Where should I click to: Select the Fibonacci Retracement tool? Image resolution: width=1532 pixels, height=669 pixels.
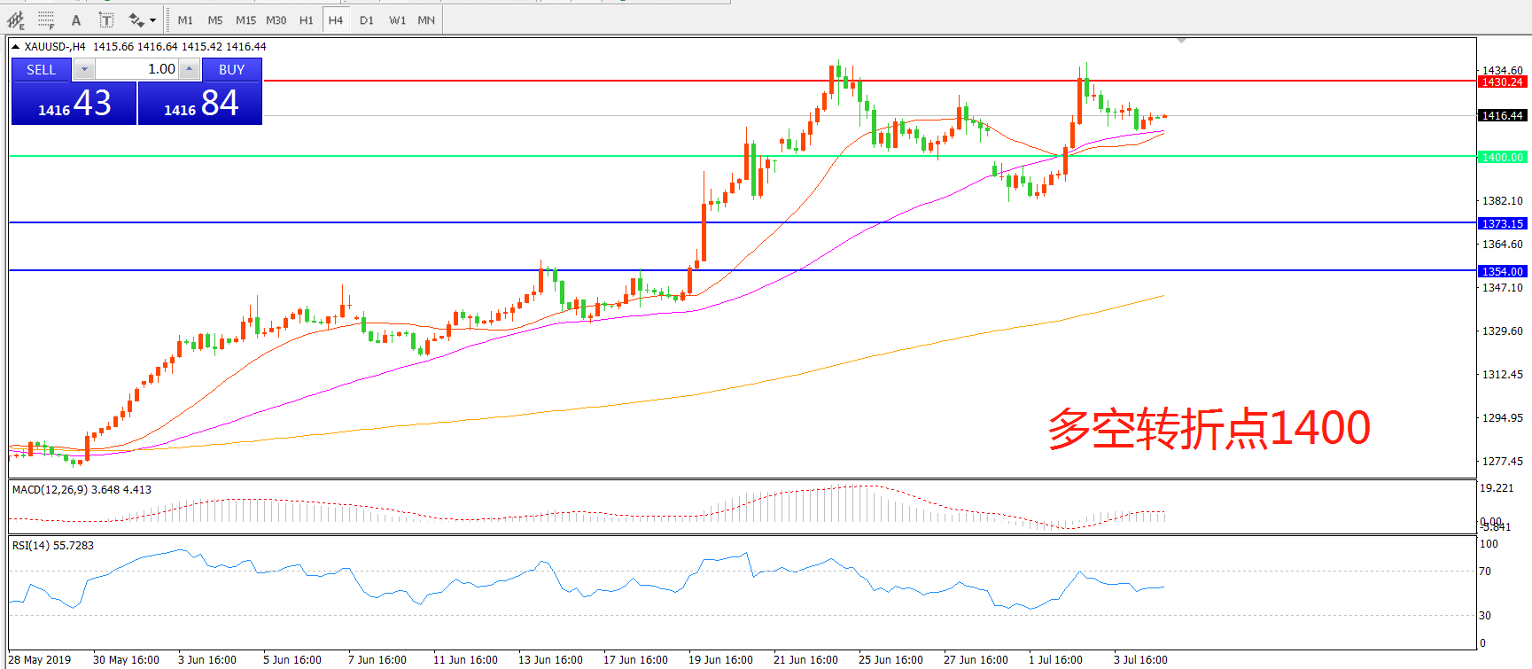[x=46, y=19]
